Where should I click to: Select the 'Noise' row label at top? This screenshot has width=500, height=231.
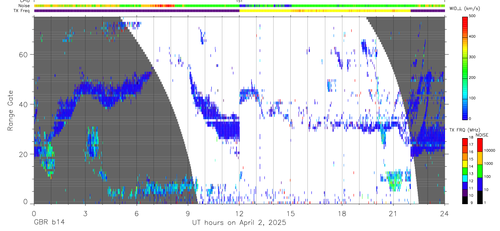(x=25, y=6)
